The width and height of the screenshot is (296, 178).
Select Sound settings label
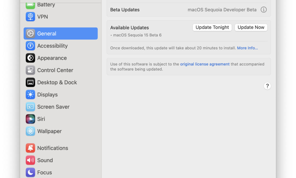(x=45, y=160)
